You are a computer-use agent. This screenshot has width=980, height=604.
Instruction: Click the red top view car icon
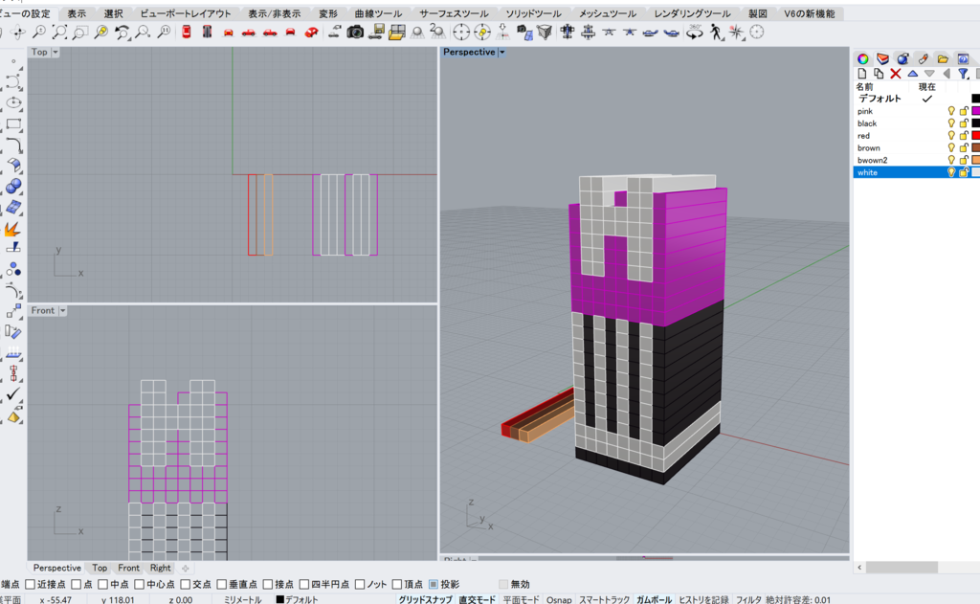[x=187, y=33]
